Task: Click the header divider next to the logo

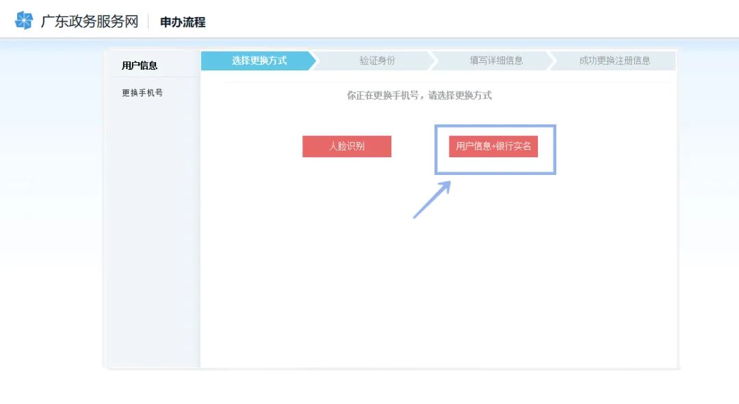Action: point(150,21)
